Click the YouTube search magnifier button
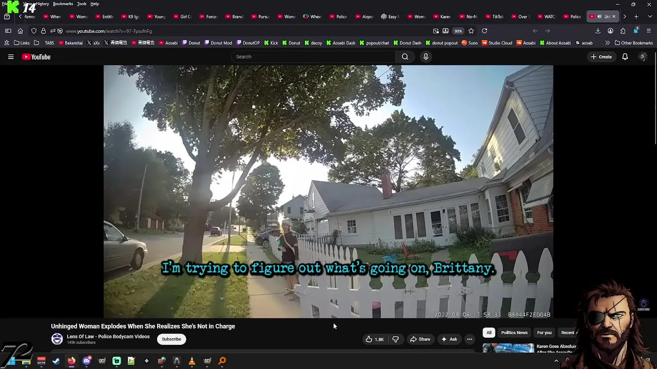Screen dimensions: 657x369 [x=405, y=57]
